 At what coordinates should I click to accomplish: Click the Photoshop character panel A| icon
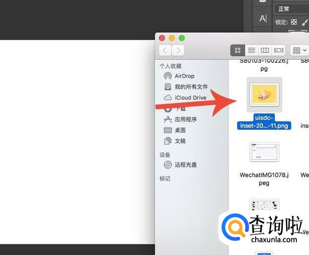coord(263,19)
